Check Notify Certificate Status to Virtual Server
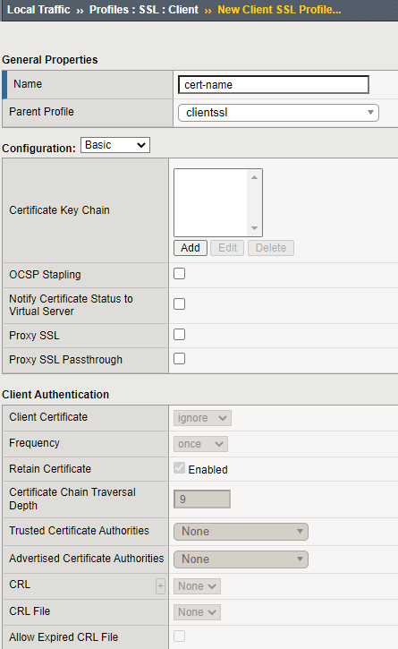 tap(179, 303)
